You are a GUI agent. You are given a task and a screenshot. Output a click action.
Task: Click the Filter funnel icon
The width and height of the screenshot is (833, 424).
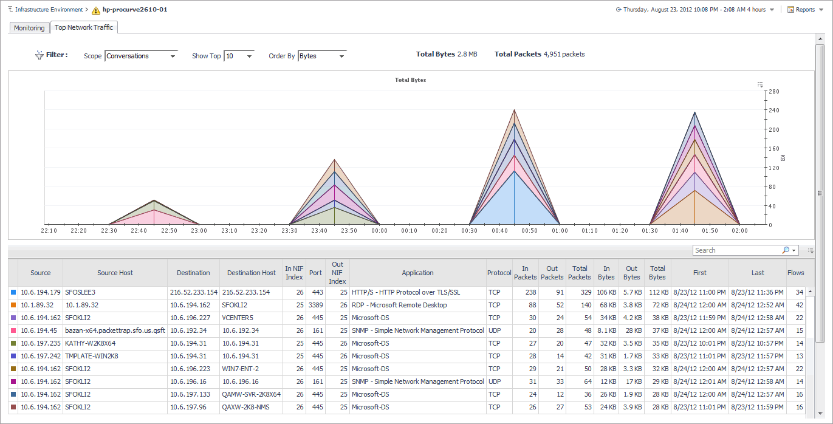pyautogui.click(x=39, y=55)
